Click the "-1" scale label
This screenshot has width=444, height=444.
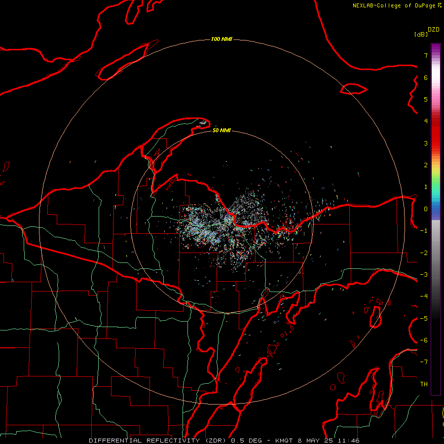[x=424, y=231]
